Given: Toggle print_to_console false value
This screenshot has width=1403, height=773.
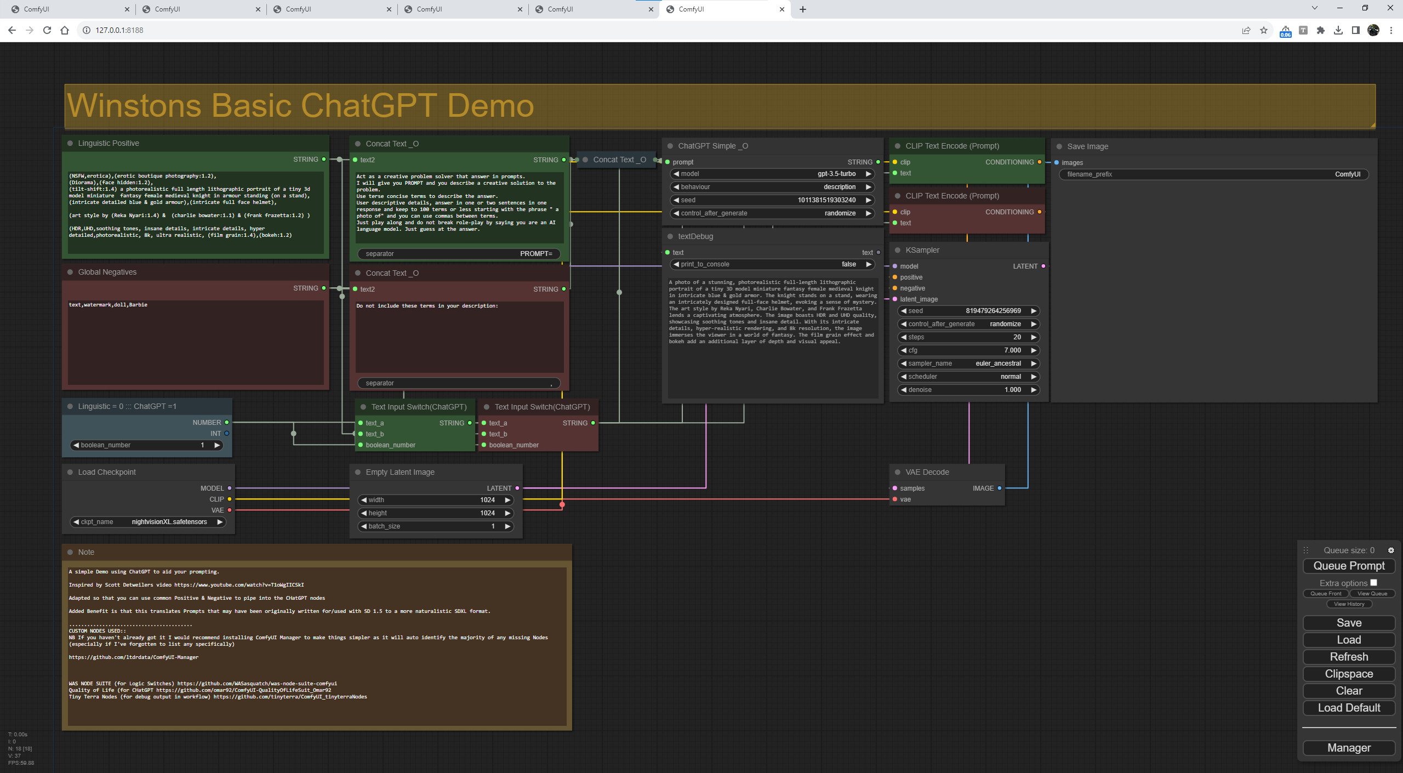Looking at the screenshot, I should (x=773, y=264).
